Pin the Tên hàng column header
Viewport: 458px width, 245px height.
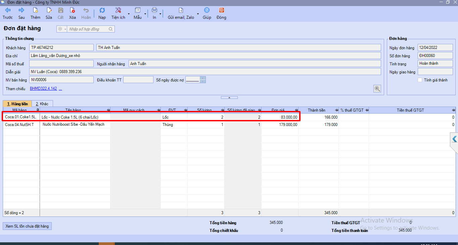click(x=108, y=110)
